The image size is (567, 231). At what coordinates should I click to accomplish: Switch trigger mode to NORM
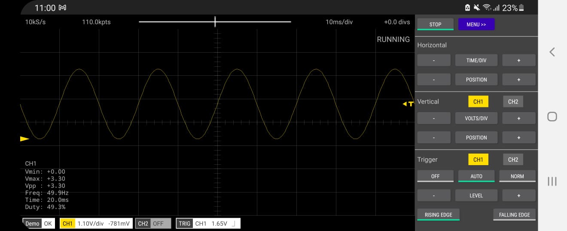point(517,176)
